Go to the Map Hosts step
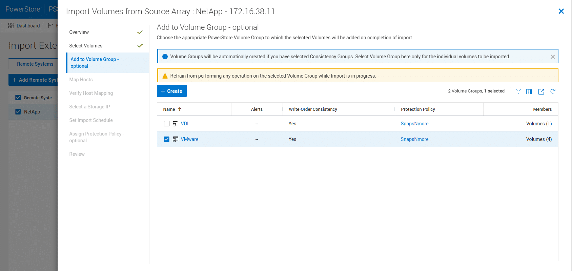 81,80
